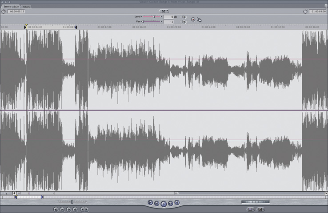Image resolution: width=328 pixels, height=213 pixels.
Task: Click the Match Frame button
Action: 56,209
